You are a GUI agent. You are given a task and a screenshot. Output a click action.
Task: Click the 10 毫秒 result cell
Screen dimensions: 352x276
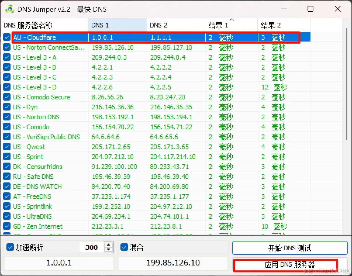(274, 226)
